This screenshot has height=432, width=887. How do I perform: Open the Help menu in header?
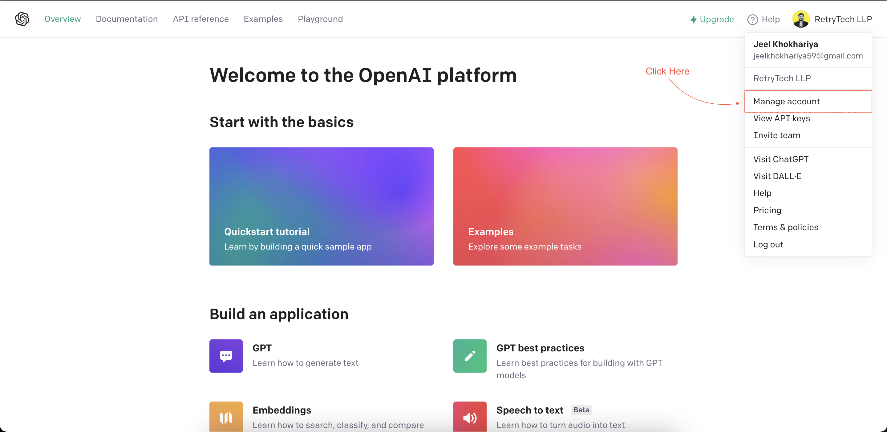[763, 19]
